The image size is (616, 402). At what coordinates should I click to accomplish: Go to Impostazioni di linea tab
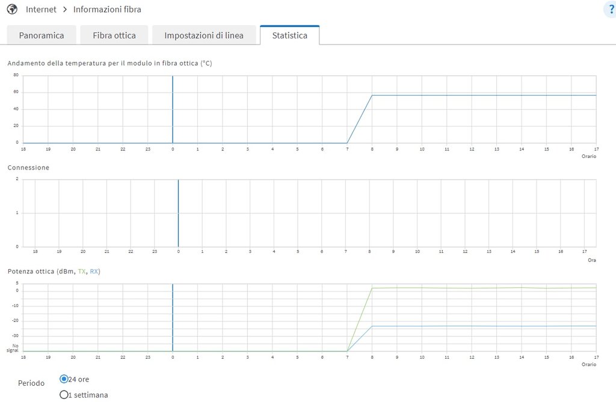(x=204, y=35)
